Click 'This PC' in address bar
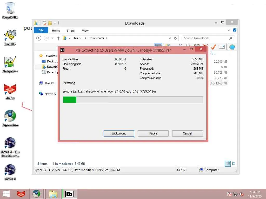Screen dimensions: 266x199 pyautogui.click(x=77, y=38)
